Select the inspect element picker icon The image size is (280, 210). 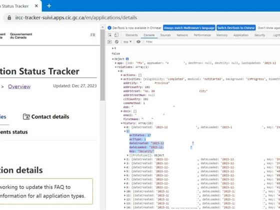[x=110, y=35]
